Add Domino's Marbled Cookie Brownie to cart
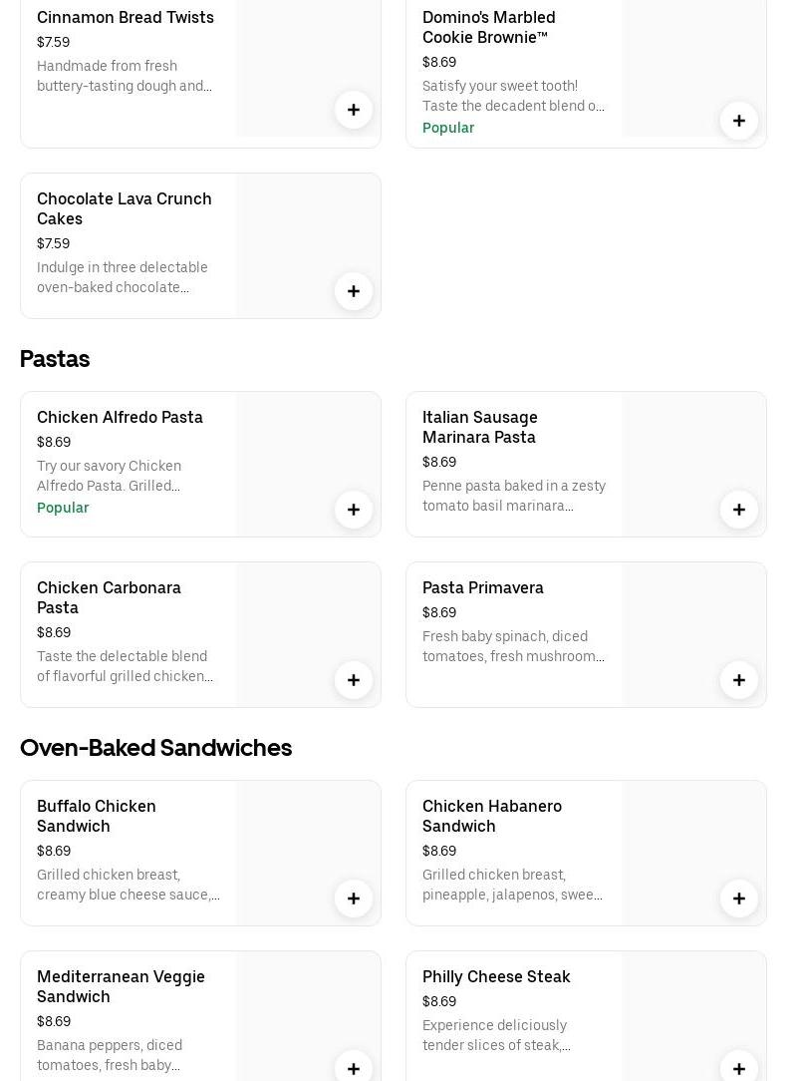This screenshot has width=801, height=1081. click(x=739, y=121)
